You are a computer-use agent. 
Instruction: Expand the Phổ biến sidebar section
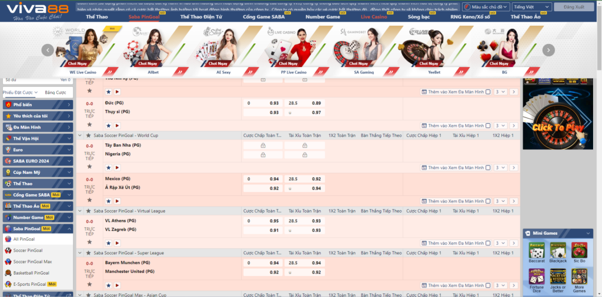(38, 104)
